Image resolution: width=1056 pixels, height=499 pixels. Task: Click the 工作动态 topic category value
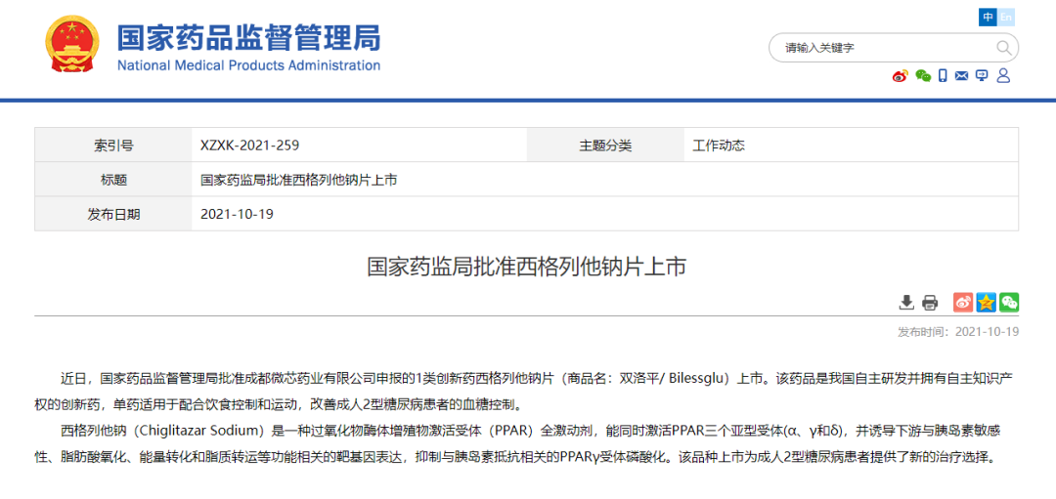[x=719, y=146]
